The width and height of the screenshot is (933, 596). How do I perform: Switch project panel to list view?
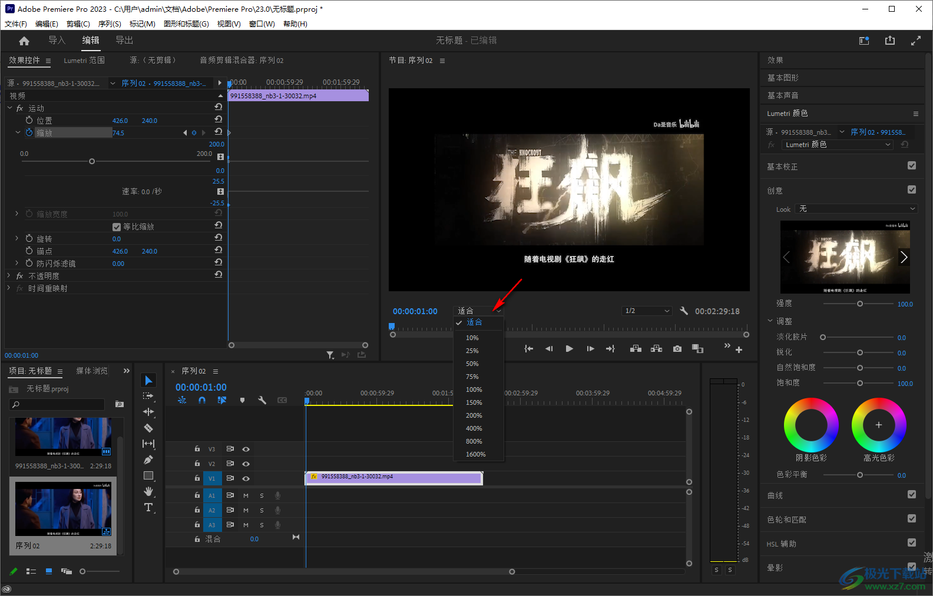pos(31,571)
